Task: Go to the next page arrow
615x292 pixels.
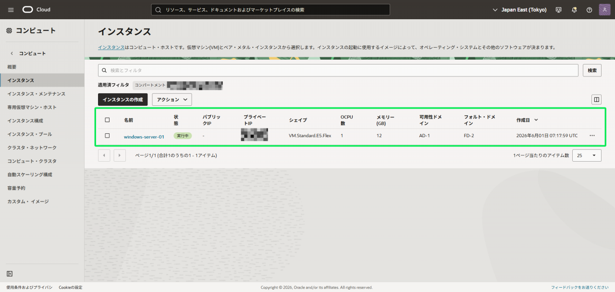Action: pyautogui.click(x=120, y=155)
